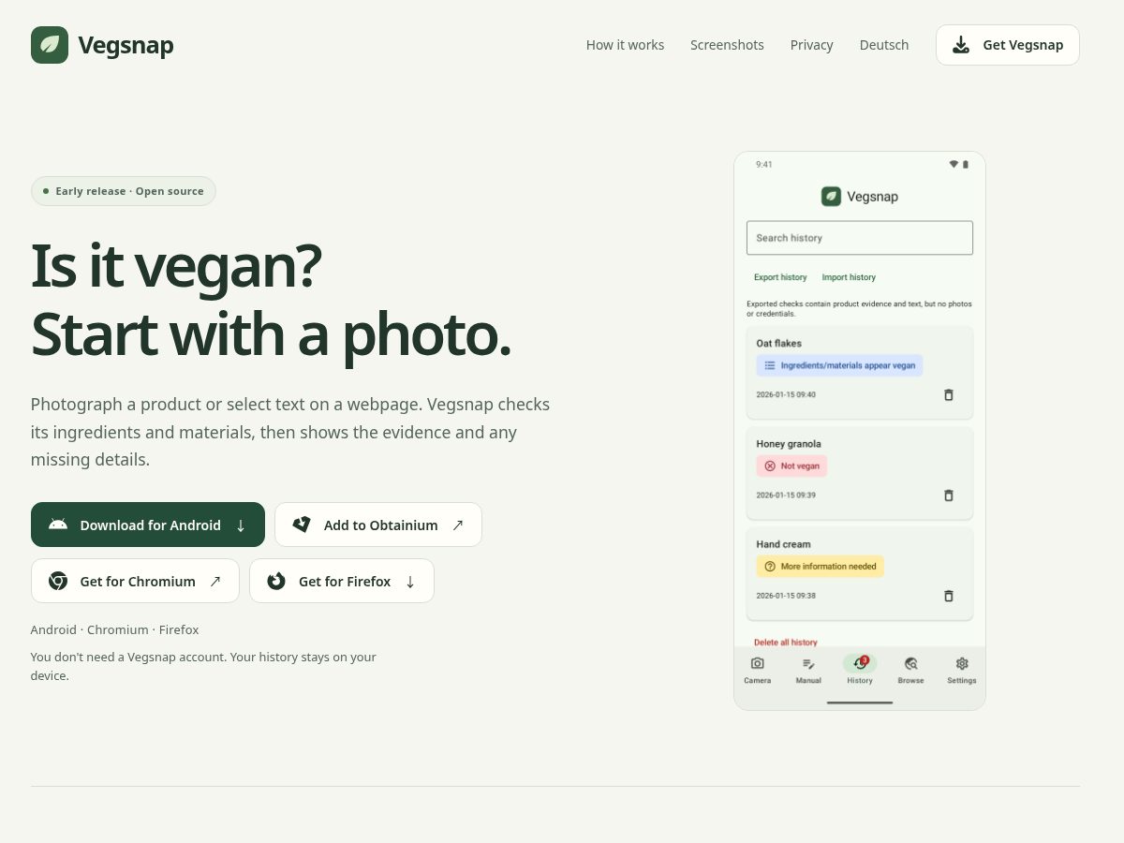Go to the Screenshots section
Screen dimensions: 1124x843
727,45
